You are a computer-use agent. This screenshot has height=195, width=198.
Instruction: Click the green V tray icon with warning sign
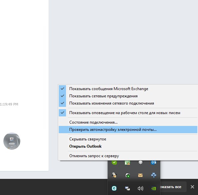click(x=127, y=163)
